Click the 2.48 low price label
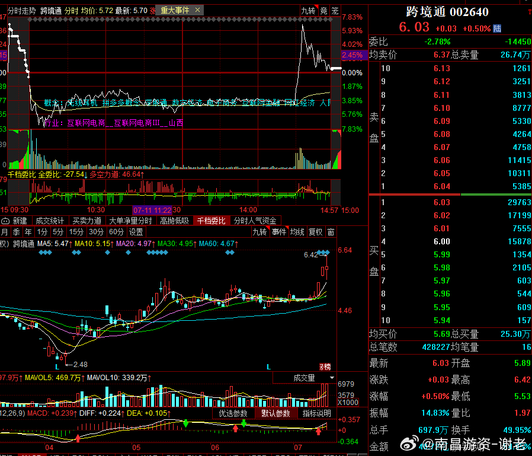This screenshot has width=532, height=456. (81, 365)
